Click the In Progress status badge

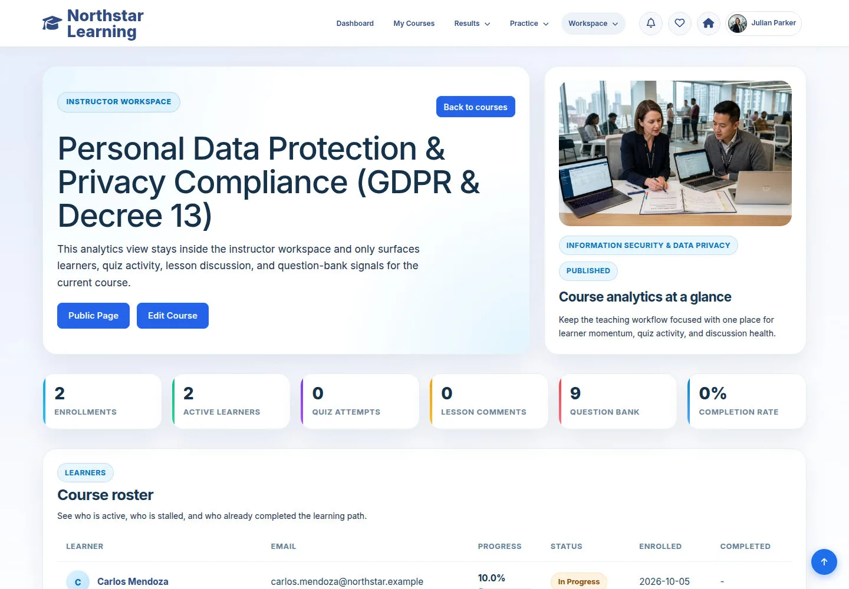coord(578,581)
